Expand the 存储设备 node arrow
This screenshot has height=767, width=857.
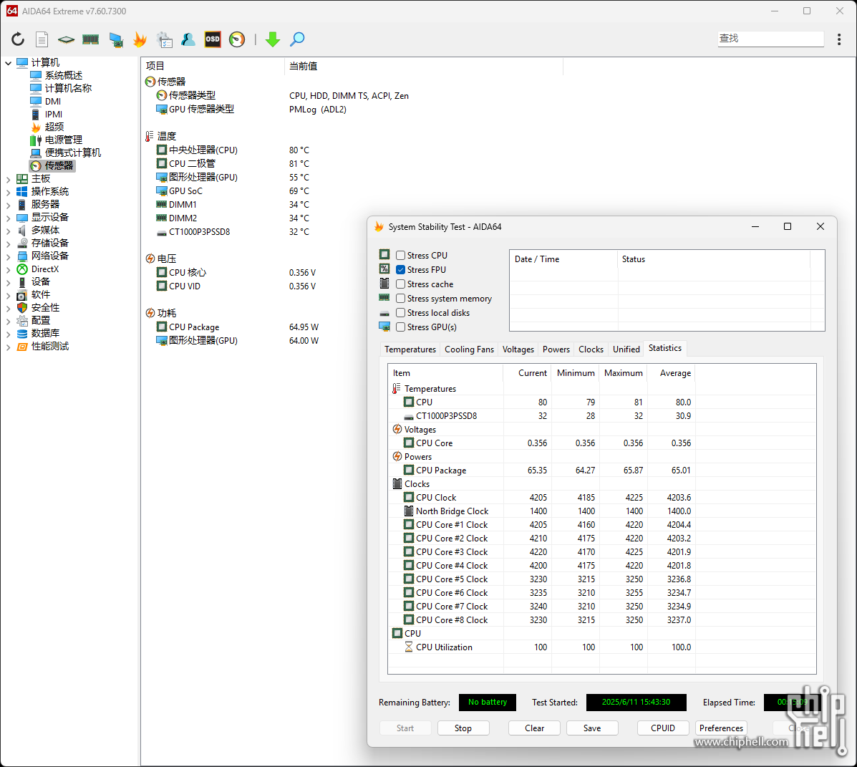pyautogui.click(x=8, y=243)
